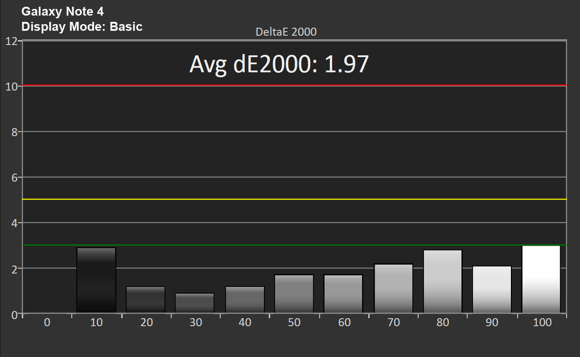Click the y-axis label 12
Viewport: 580px width, 357px height.
coord(11,41)
